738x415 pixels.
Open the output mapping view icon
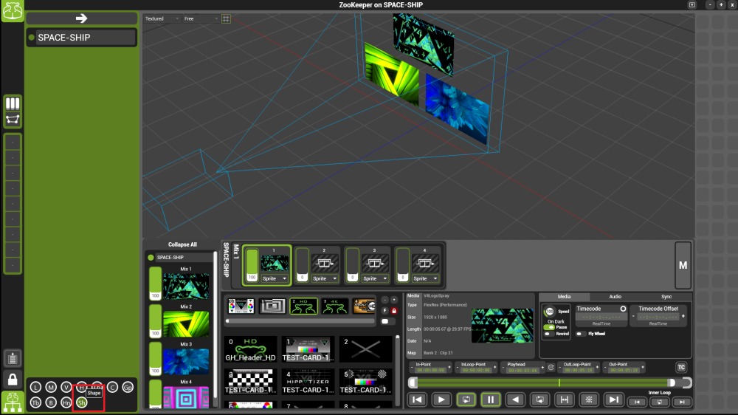click(13, 120)
